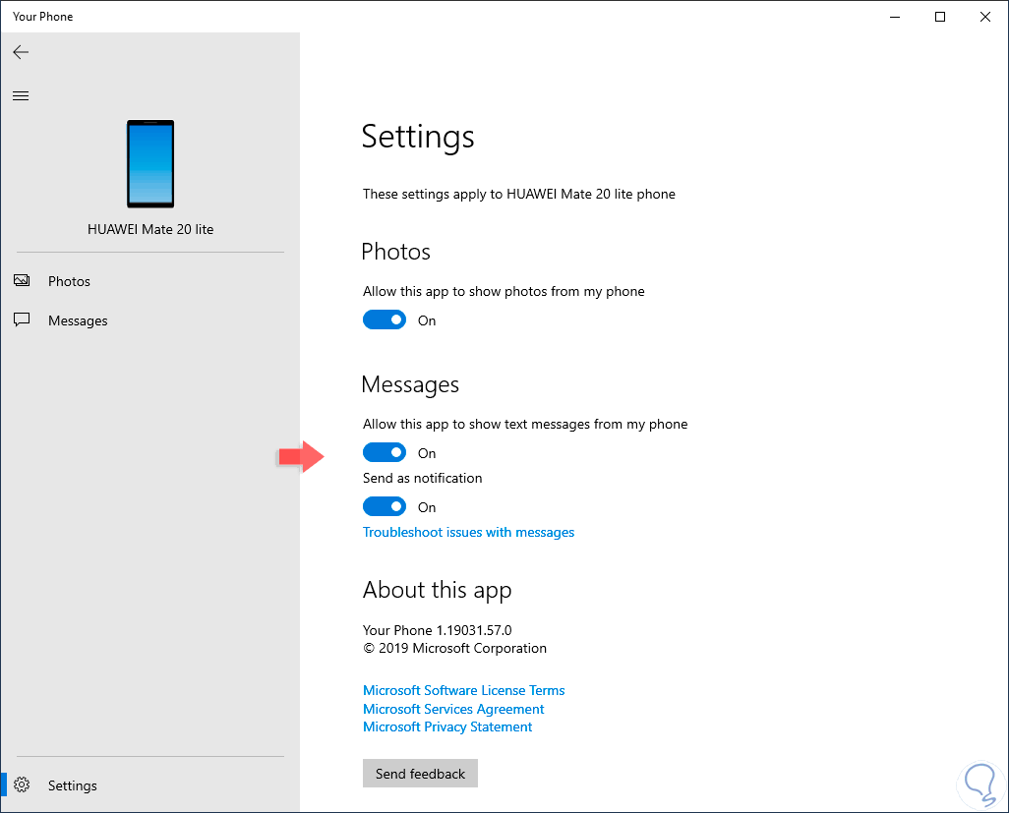Select Settings in the sidebar
This screenshot has width=1009, height=813.
[x=150, y=785]
